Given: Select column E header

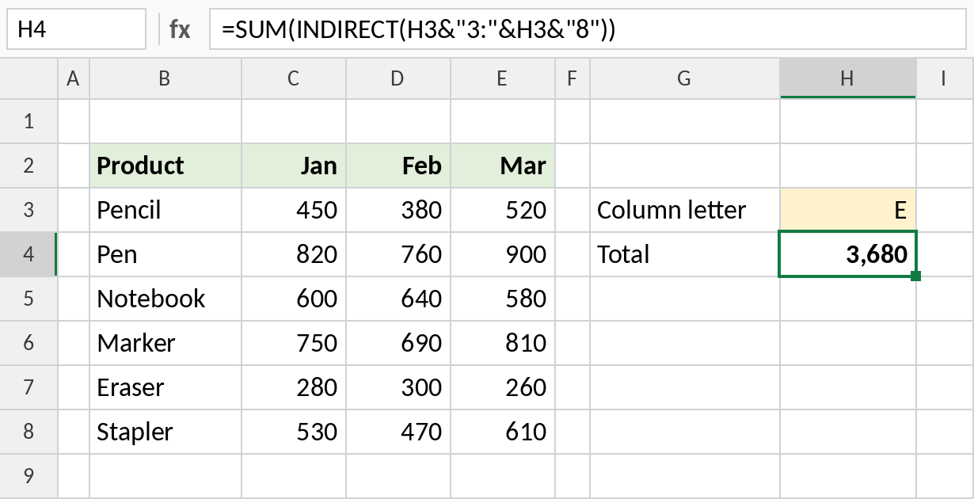Looking at the screenshot, I should pos(503,78).
